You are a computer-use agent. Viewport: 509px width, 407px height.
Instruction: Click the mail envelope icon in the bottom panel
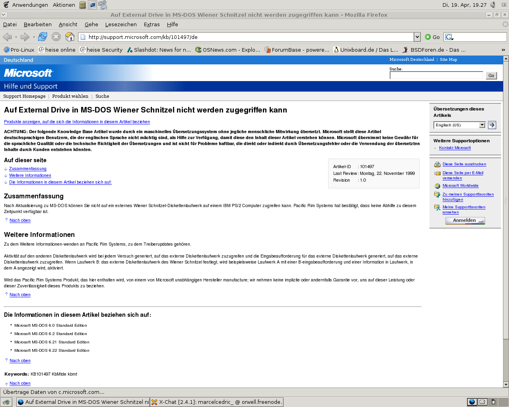pos(482,402)
